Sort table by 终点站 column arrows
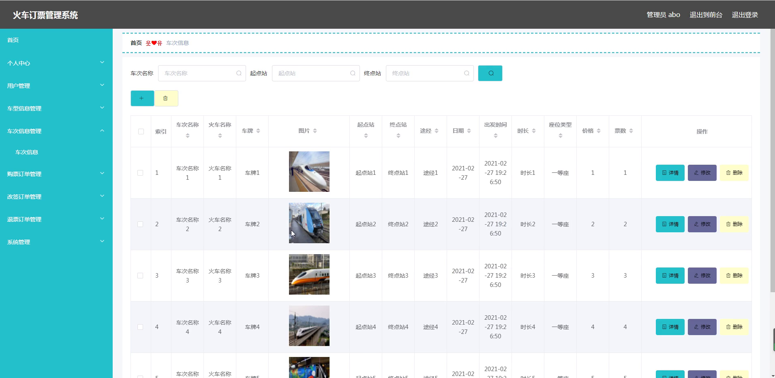Screen dimensions: 775x378 click(x=398, y=136)
